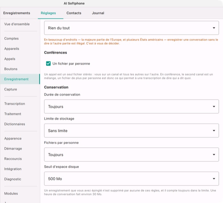The width and height of the screenshot is (223, 203).
Task: Open Modules in the sidebar
Action: click(20, 194)
